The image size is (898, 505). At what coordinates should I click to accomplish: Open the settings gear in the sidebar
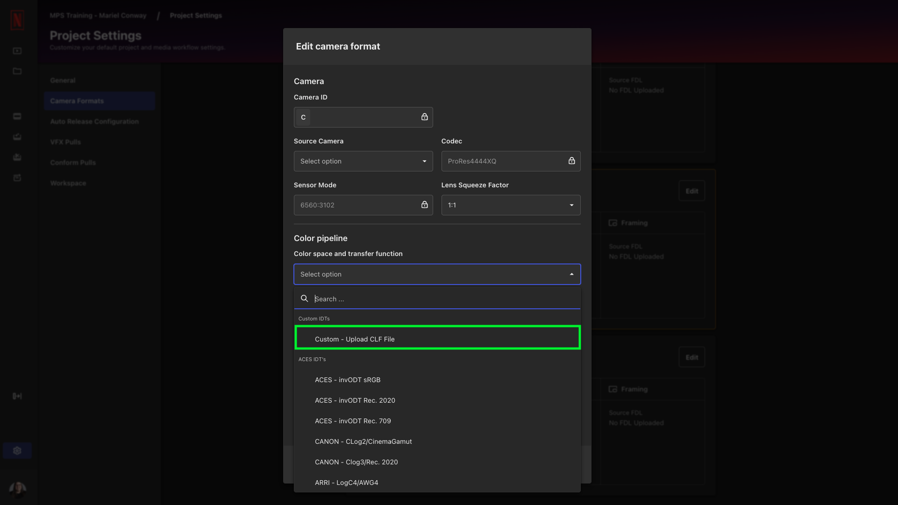17,451
